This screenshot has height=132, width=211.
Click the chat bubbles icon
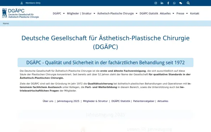[x=181, y=3]
